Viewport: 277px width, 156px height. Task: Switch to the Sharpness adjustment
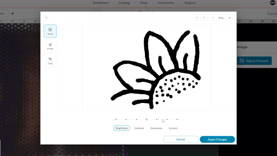point(156,128)
